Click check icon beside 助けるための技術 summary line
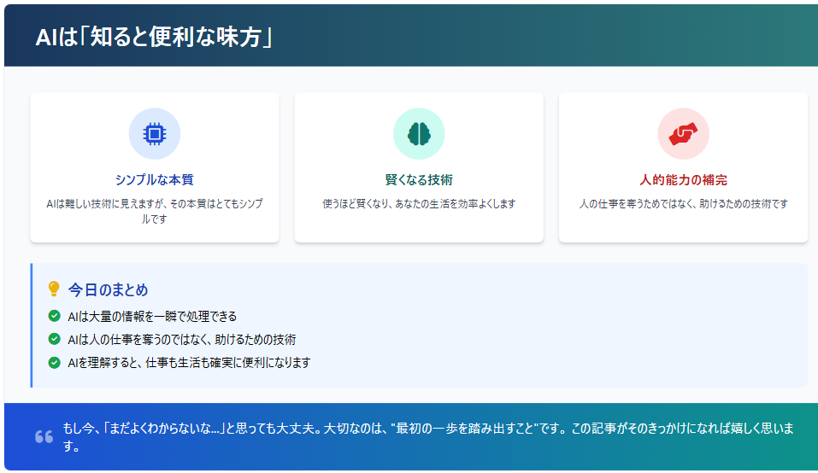The width and height of the screenshot is (818, 473). coord(55,339)
